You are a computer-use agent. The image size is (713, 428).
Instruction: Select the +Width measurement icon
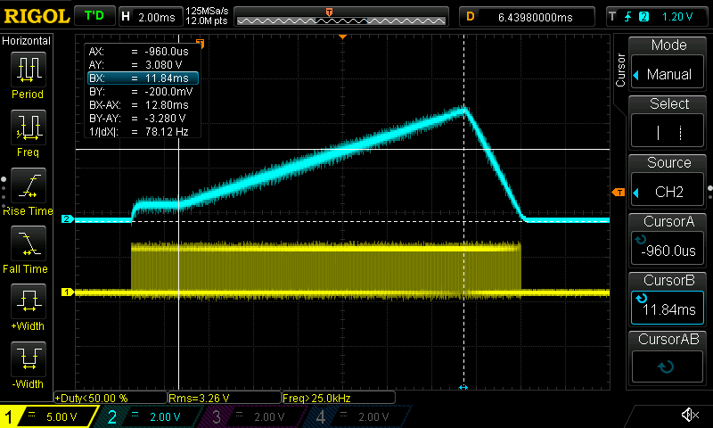click(x=29, y=301)
